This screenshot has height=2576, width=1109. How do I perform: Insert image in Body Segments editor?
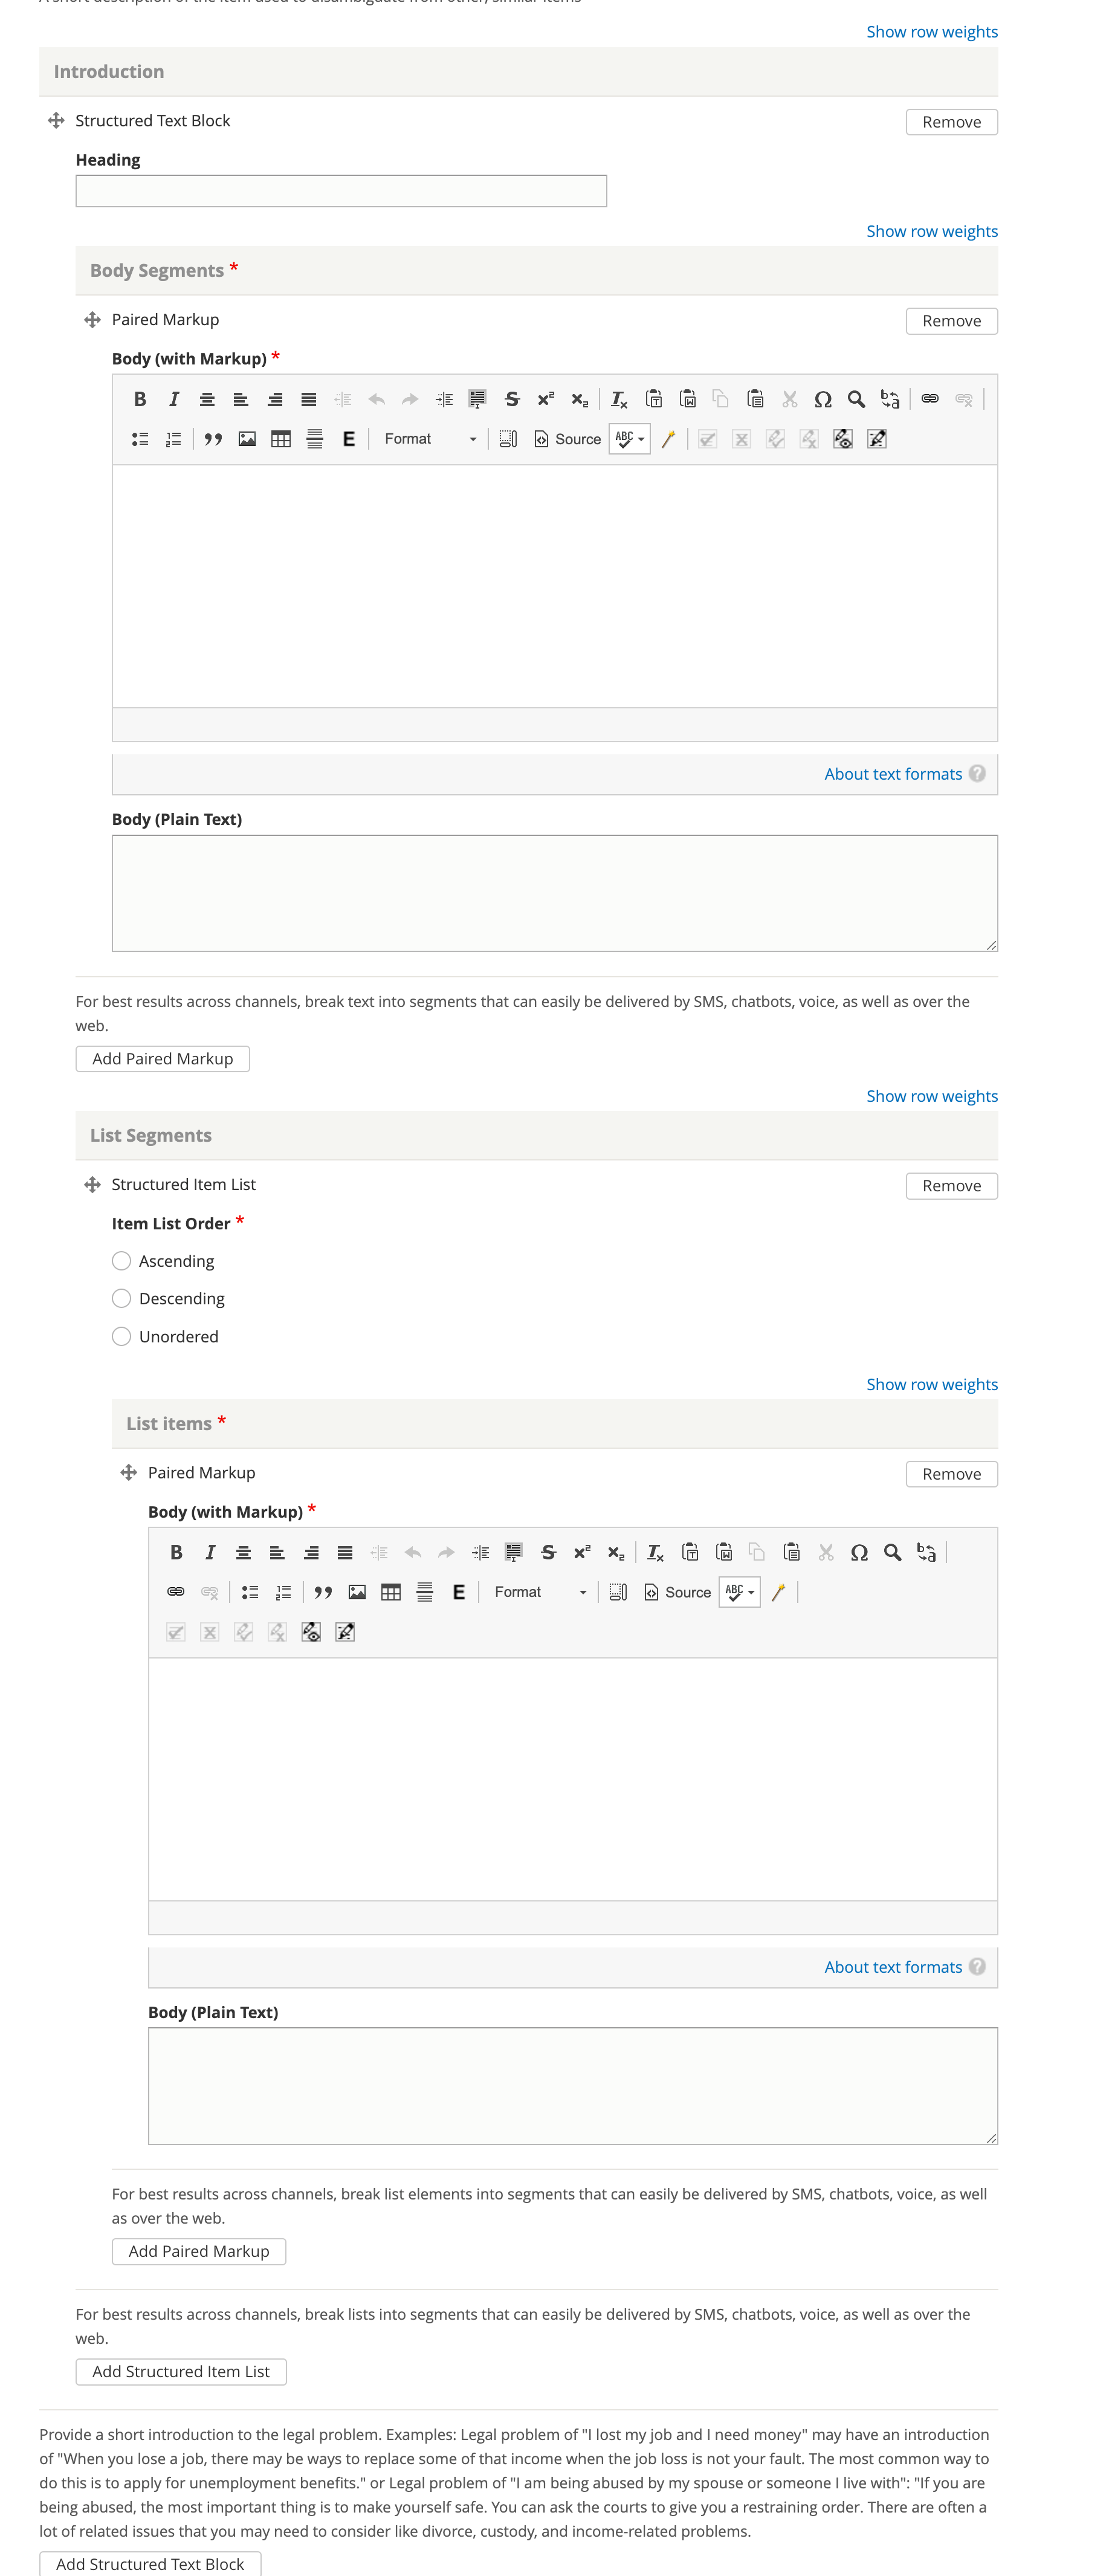pos(247,439)
